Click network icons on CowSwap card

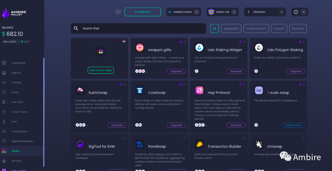pyautogui.click(x=138, y=125)
